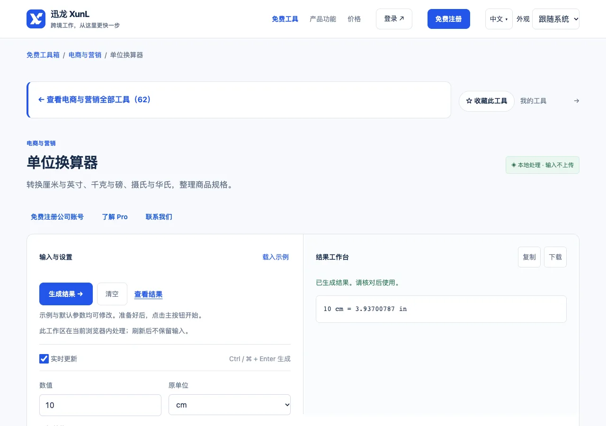Screen dimensions: 606x426
Task: Click the Ctrl / ⌘ + Enter 生成 hint
Action: coord(260,359)
